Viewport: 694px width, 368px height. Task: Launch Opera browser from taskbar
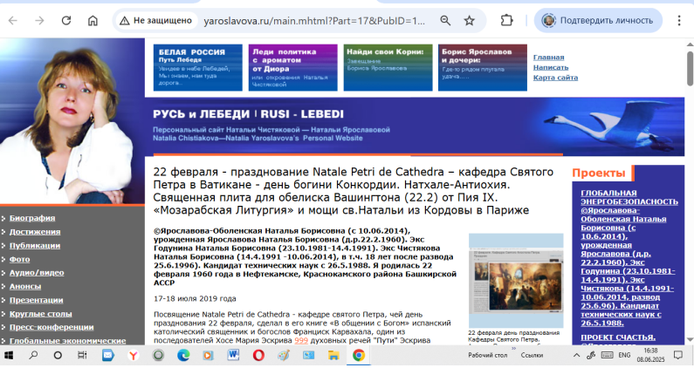(258, 355)
